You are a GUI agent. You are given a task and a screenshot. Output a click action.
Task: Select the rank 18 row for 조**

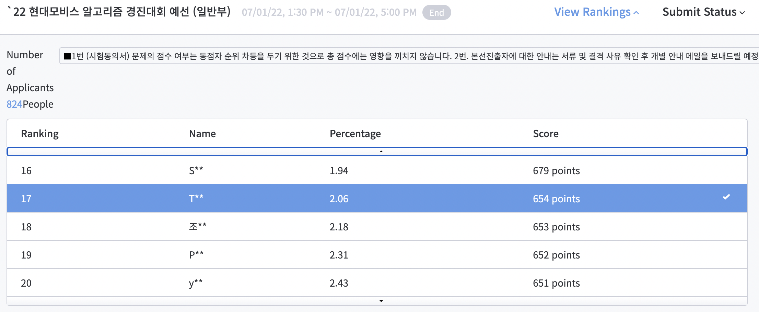point(377,227)
